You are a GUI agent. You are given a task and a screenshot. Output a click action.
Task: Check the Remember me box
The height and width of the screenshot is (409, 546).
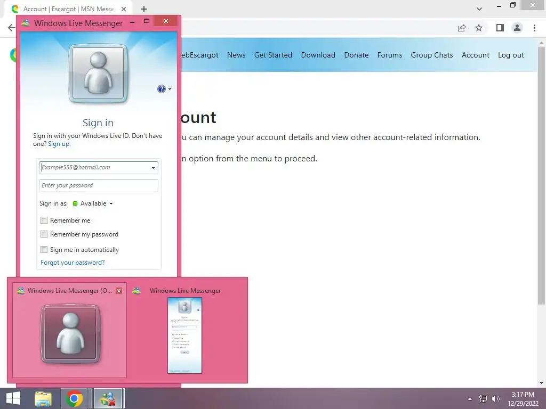pos(44,220)
